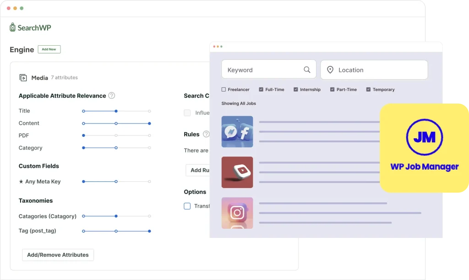This screenshot has height=280, width=469.
Task: Click the star icon before Any Meta Key
Action: 21,181
